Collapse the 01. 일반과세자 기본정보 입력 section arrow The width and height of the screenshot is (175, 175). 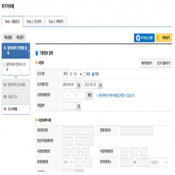click(x=29, y=51)
